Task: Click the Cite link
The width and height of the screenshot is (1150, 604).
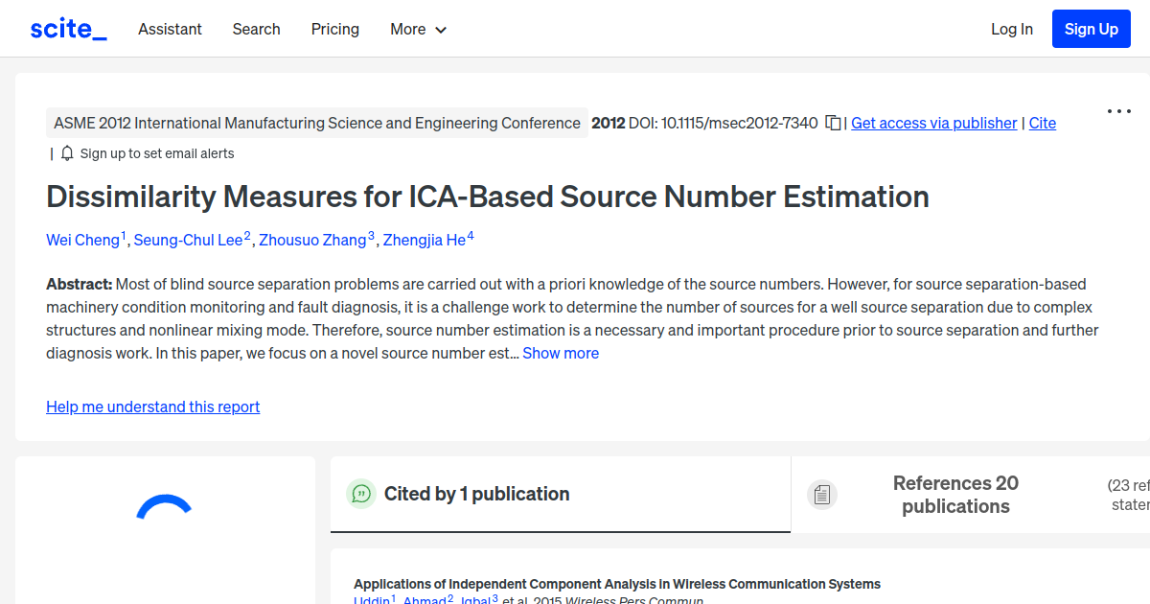Action: click(1043, 123)
